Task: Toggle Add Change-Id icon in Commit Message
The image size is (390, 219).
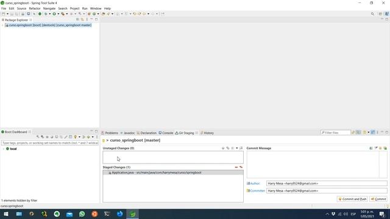Action: pos(380,148)
